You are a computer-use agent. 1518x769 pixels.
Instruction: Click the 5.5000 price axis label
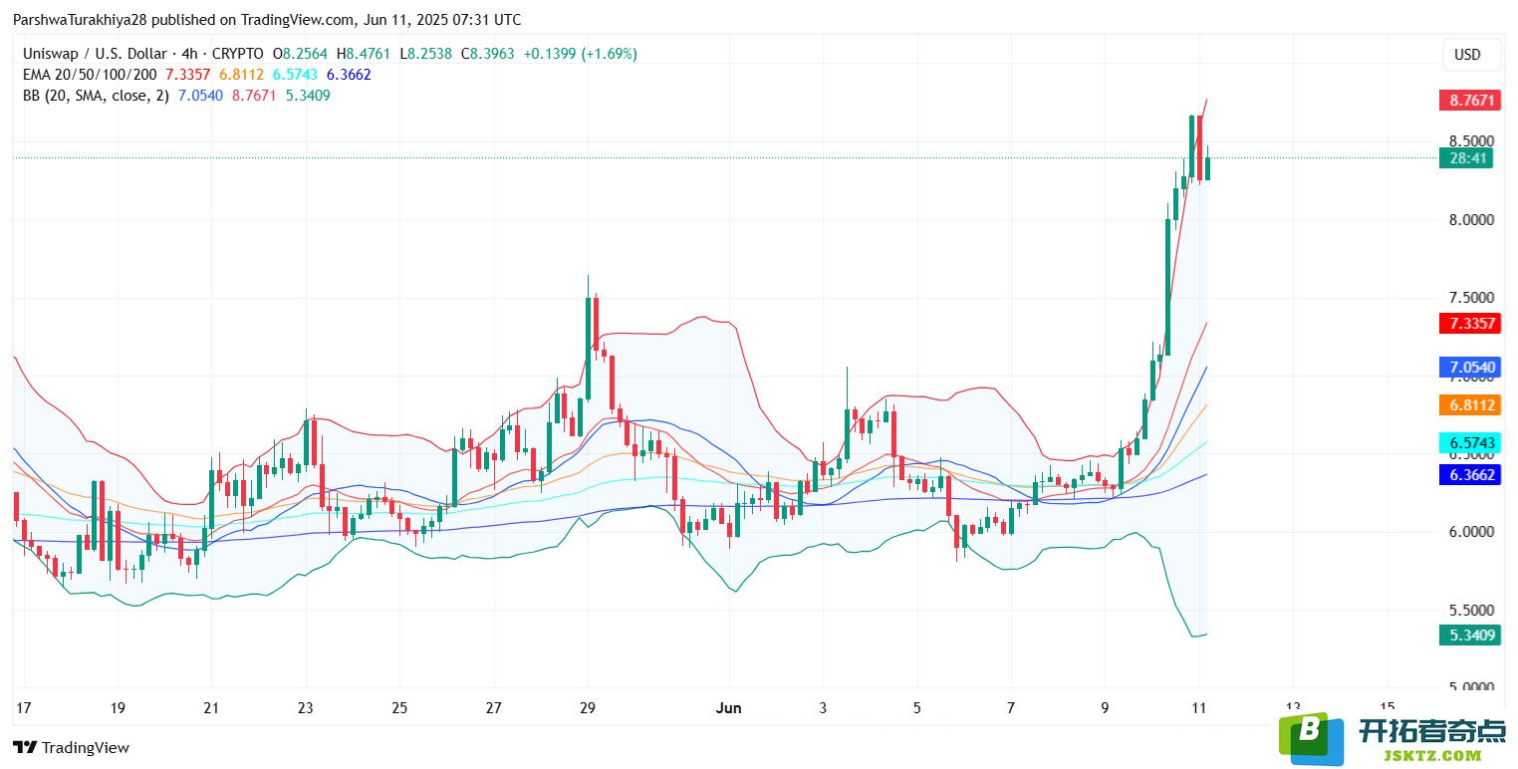coord(1472,610)
